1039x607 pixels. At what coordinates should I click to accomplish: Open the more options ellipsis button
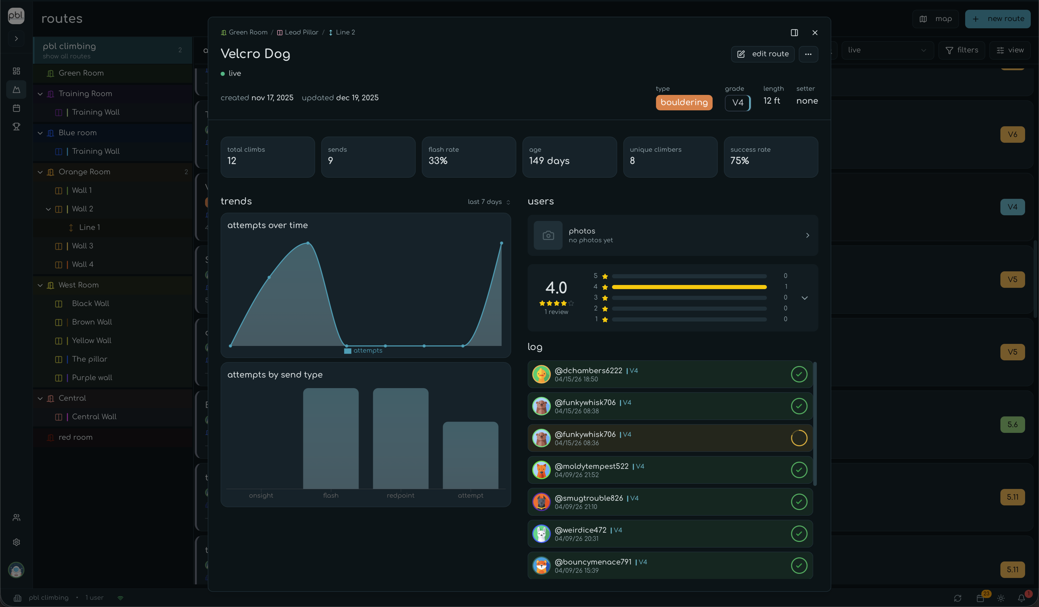[808, 54]
